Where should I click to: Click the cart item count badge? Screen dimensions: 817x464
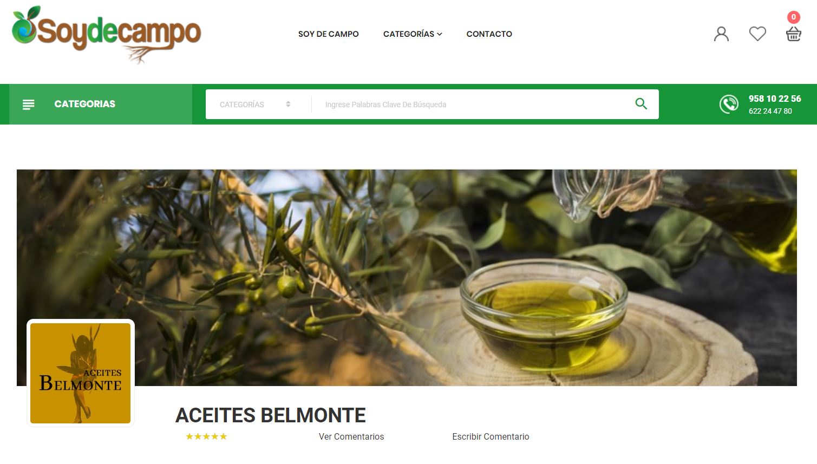tap(794, 17)
